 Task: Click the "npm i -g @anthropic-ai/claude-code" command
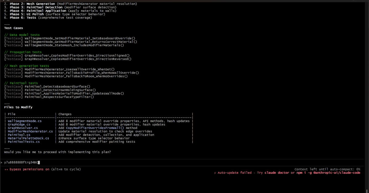coord(328,173)
